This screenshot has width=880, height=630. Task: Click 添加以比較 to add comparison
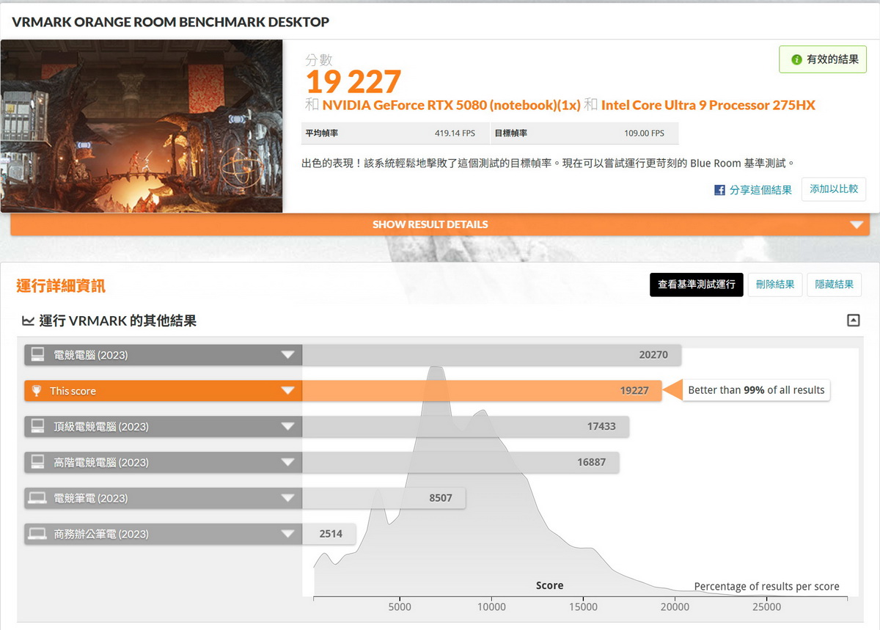pyautogui.click(x=833, y=189)
